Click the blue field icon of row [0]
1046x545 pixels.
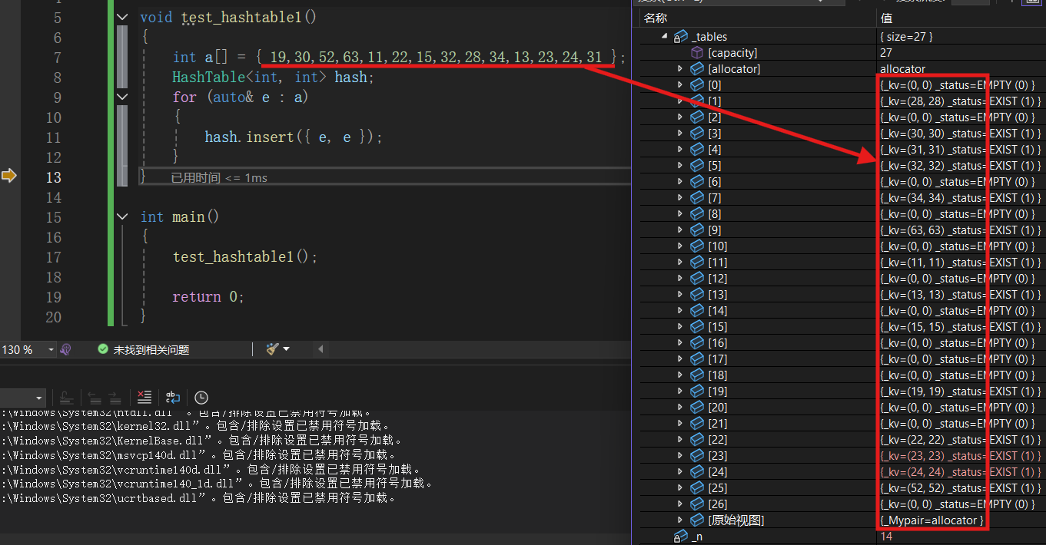pyautogui.click(x=697, y=85)
